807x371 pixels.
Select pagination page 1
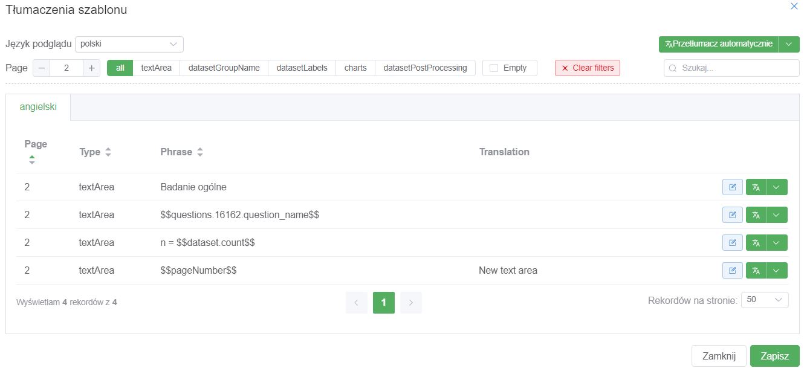[384, 303]
